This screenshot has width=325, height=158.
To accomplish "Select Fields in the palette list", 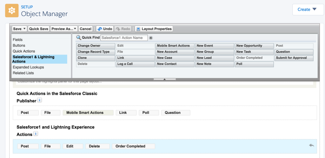I will pos(18,40).
